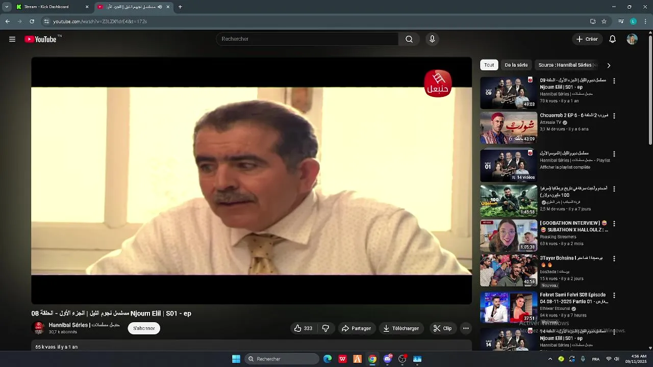Open Windows Start menu
653x367 pixels.
click(x=236, y=359)
